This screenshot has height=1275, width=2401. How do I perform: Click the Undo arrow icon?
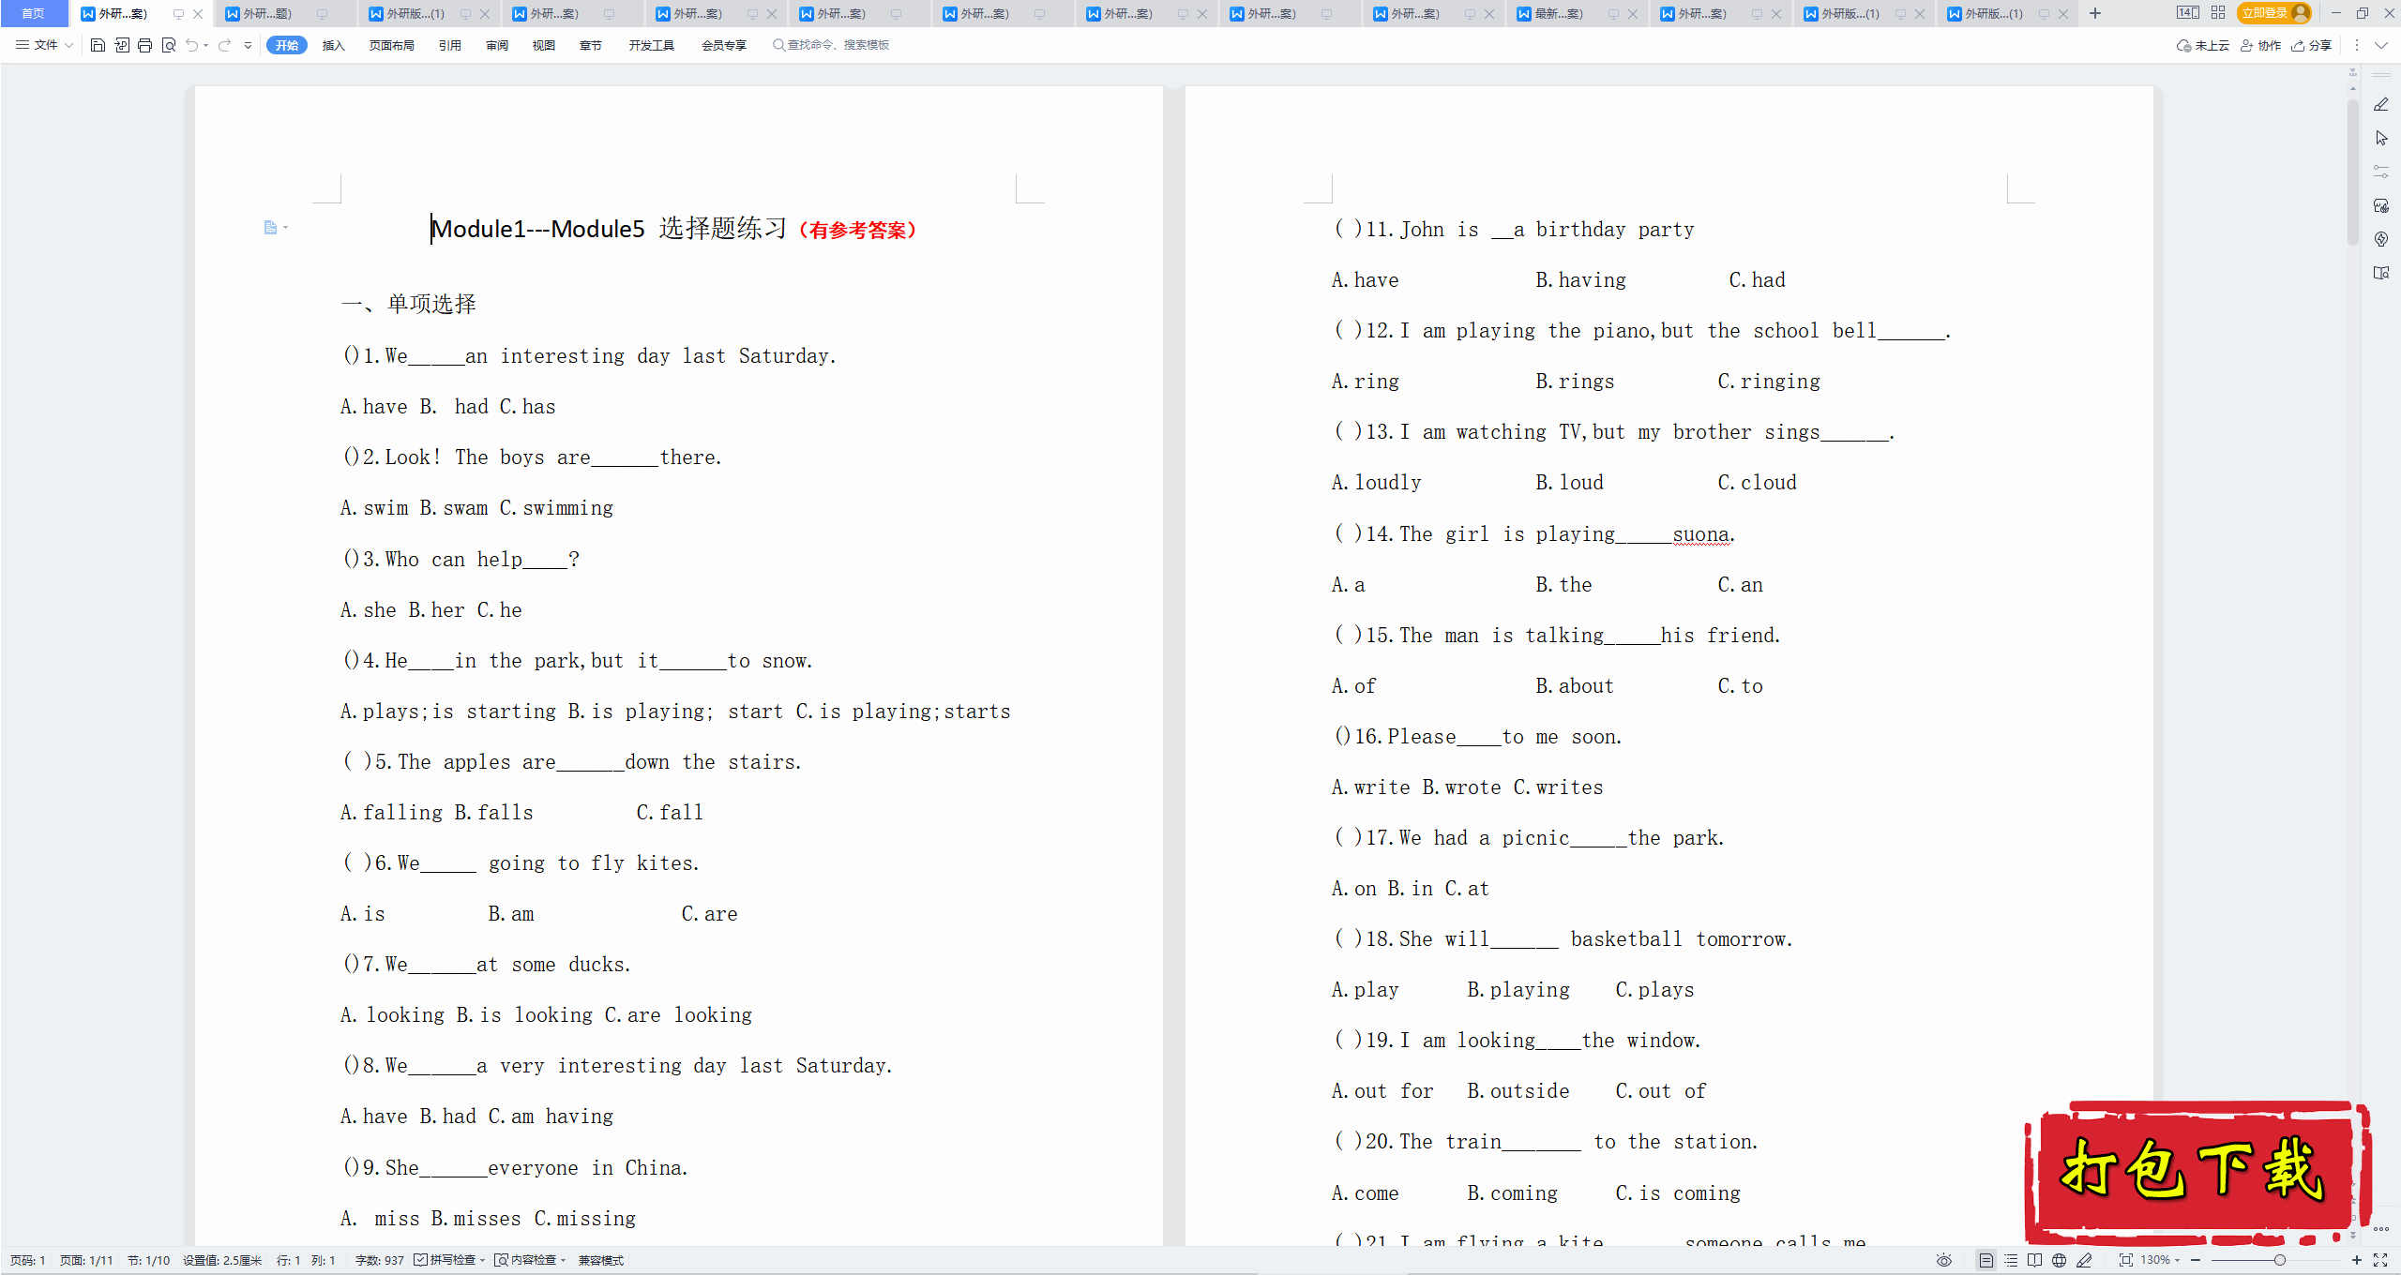click(191, 45)
